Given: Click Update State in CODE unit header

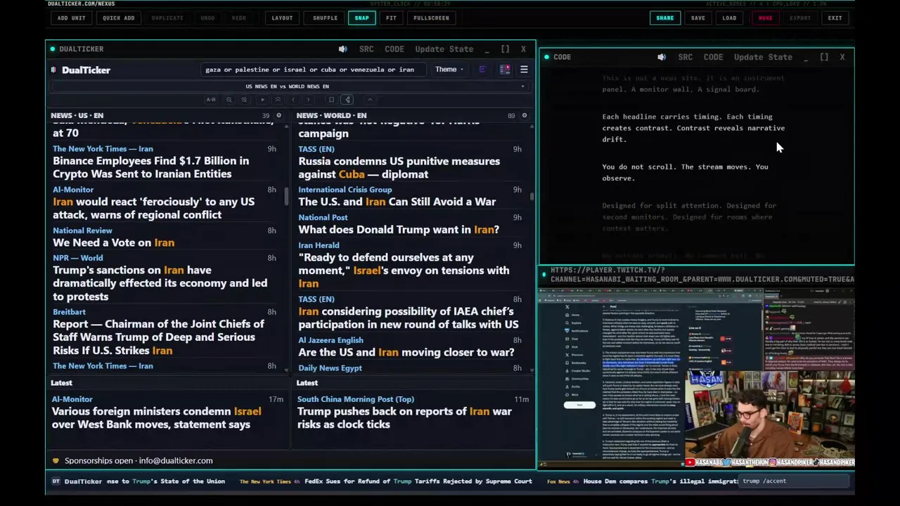Looking at the screenshot, I should (x=763, y=57).
